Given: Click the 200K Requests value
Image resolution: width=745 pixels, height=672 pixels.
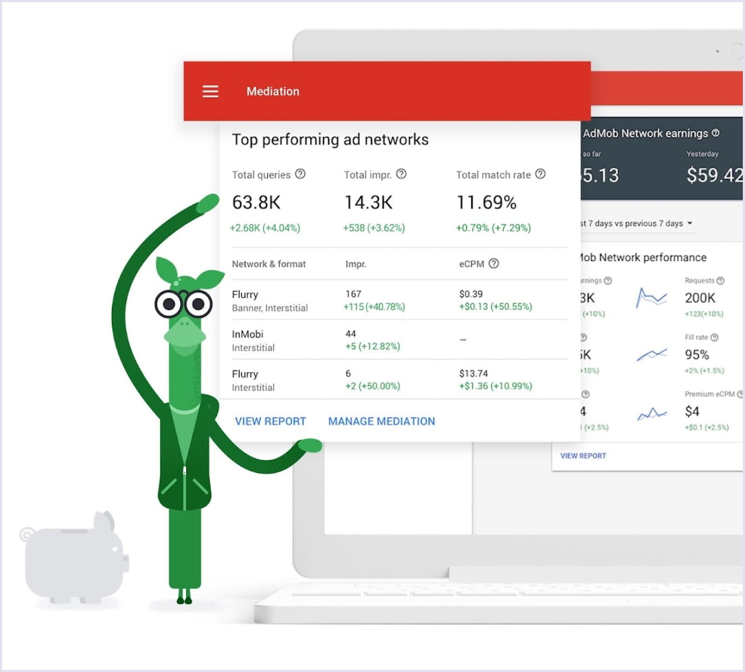Looking at the screenshot, I should coord(700,298).
